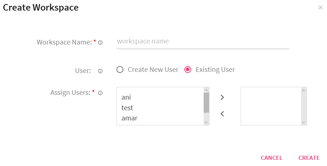Click the down arrow of assigned users scrollbar
The image size is (327, 166).
(304, 123)
